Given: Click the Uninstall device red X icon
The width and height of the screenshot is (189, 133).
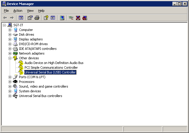Looking at the screenshot, I should pos(78,18).
